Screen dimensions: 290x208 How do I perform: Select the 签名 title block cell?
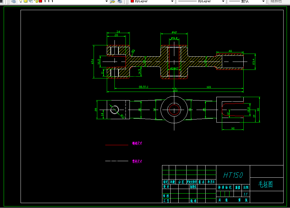click(x=201, y=182)
